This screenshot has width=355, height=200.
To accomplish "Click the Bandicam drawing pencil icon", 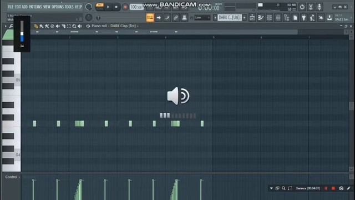I will (349, 188).
